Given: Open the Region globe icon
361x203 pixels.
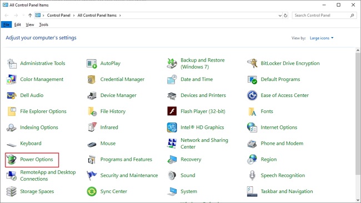Looking at the screenshot, I should [x=252, y=160].
